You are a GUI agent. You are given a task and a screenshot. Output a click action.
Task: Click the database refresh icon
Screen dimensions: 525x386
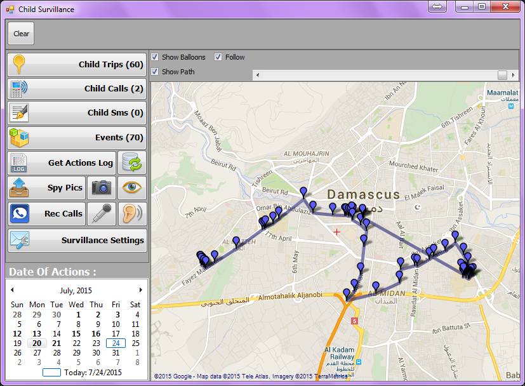pyautogui.click(x=132, y=163)
